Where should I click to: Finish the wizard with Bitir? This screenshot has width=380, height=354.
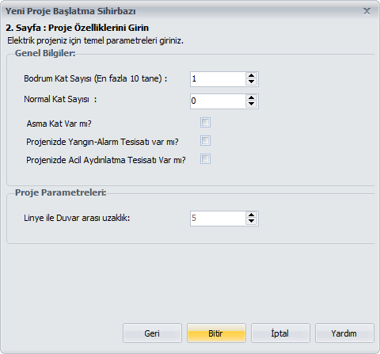216,333
